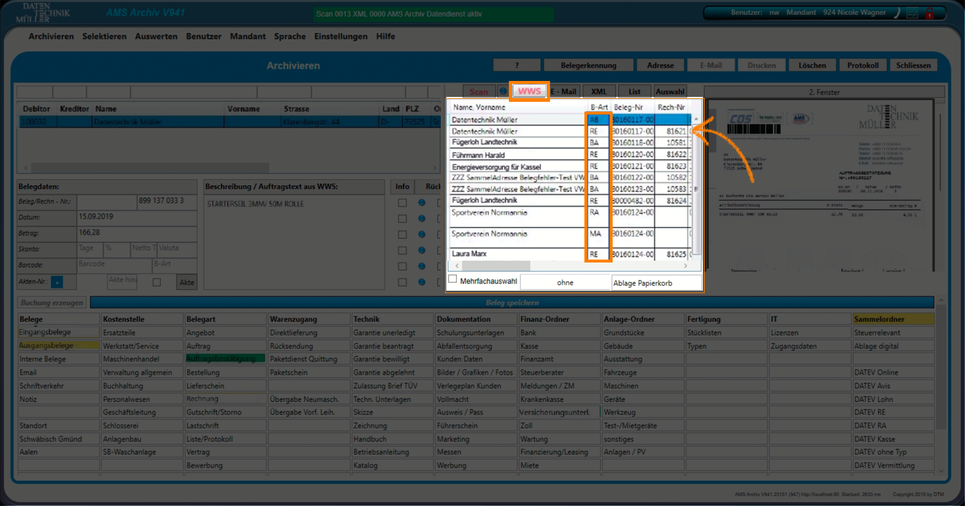Click the Protokoll button
Image resolution: width=965 pixels, height=506 pixels.
click(x=862, y=65)
